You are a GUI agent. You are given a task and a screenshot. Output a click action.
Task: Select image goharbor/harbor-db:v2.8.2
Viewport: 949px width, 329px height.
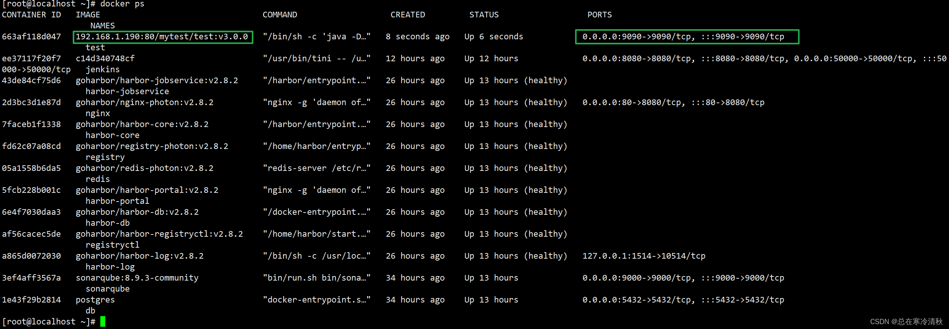[137, 212]
